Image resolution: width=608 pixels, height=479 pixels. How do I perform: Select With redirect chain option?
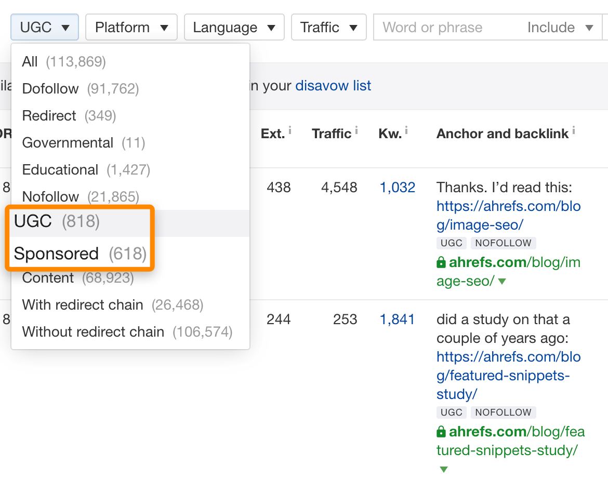(83, 305)
